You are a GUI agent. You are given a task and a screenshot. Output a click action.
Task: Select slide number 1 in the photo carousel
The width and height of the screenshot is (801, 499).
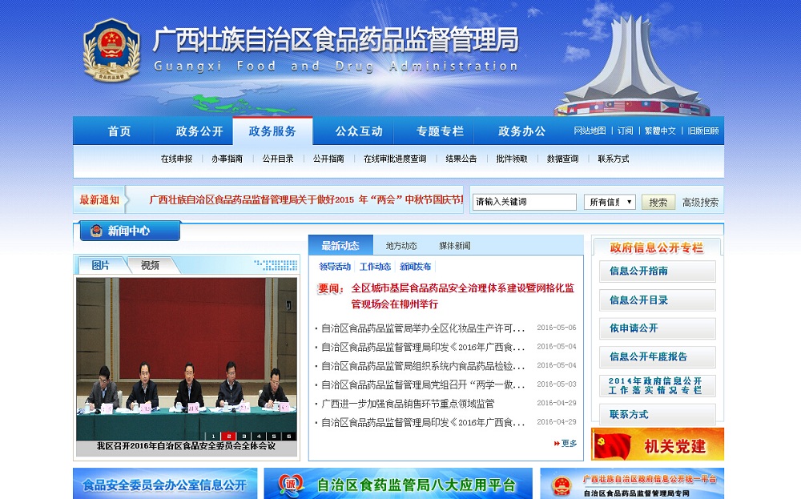click(x=213, y=437)
